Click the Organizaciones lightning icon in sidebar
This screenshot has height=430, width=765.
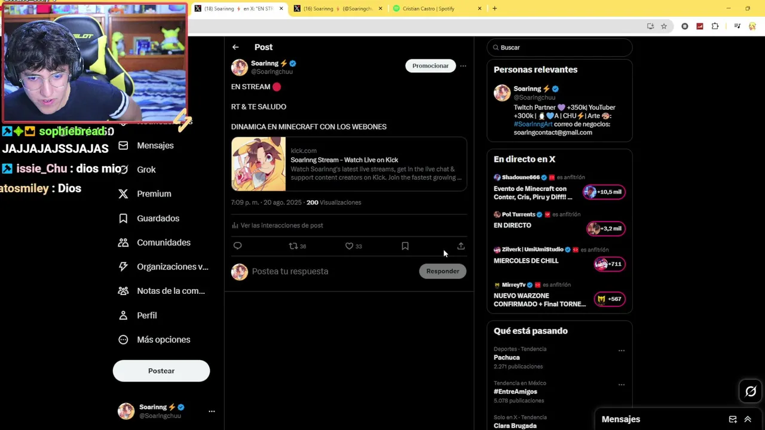[123, 266]
